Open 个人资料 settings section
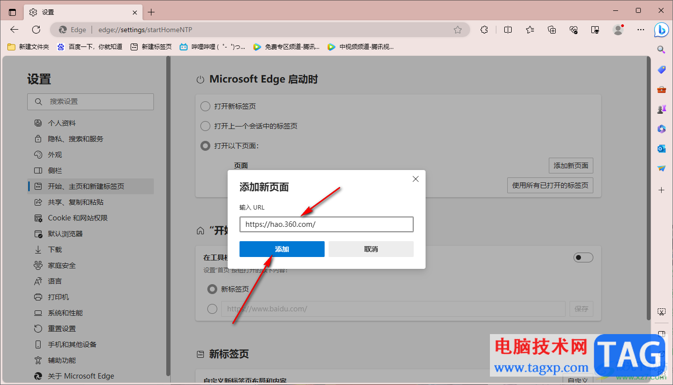 pos(91,123)
